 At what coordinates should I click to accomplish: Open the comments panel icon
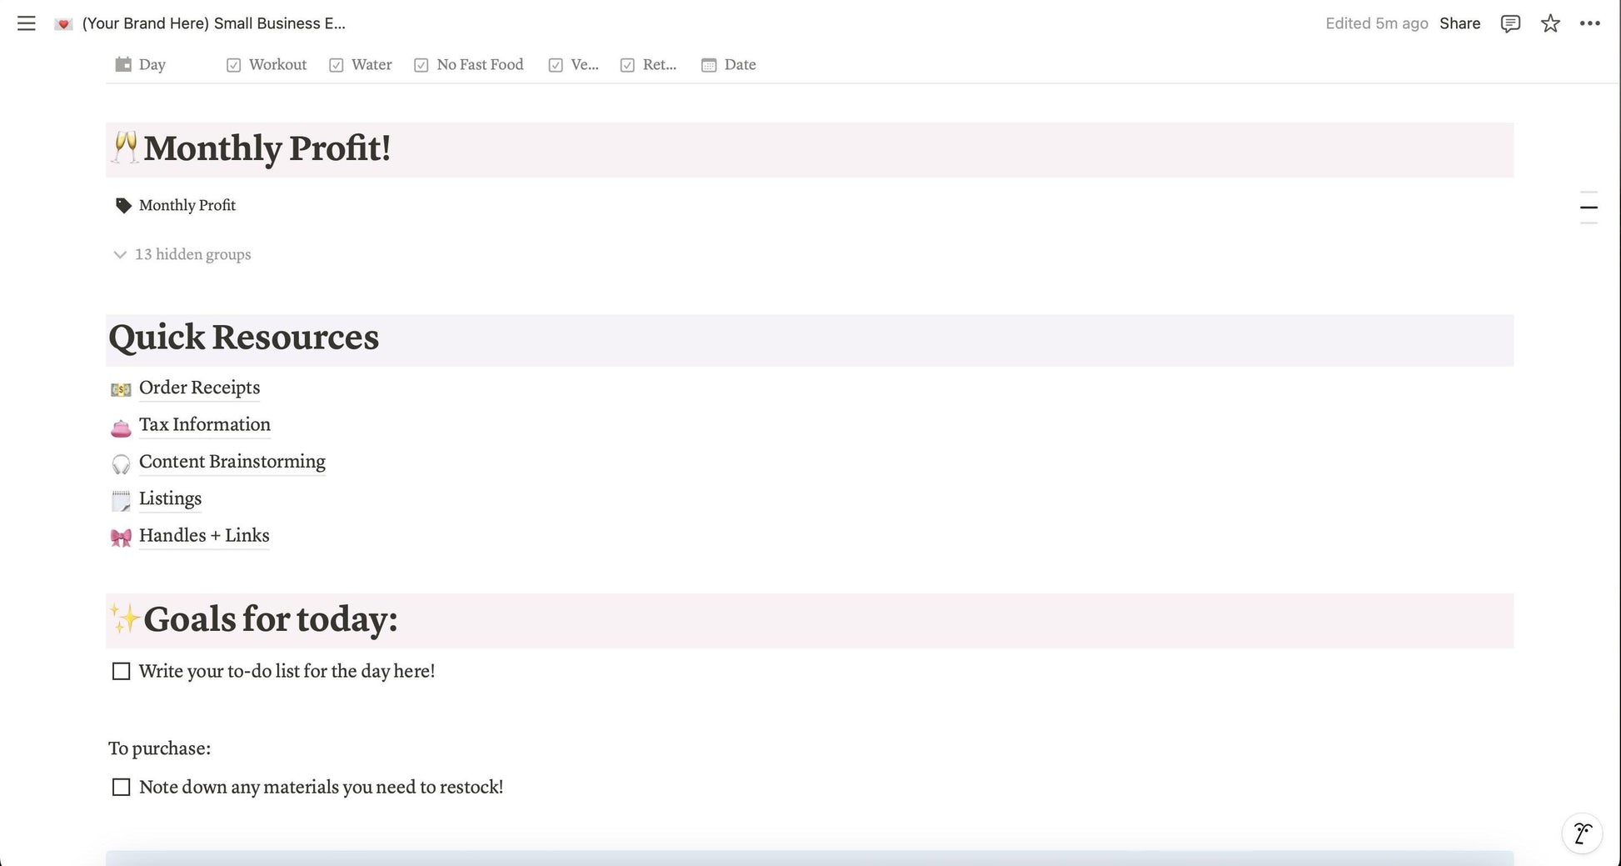point(1510,23)
